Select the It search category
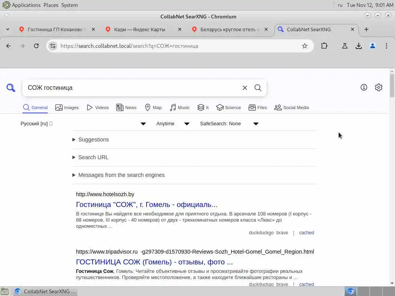The image size is (395, 296). 203,108
